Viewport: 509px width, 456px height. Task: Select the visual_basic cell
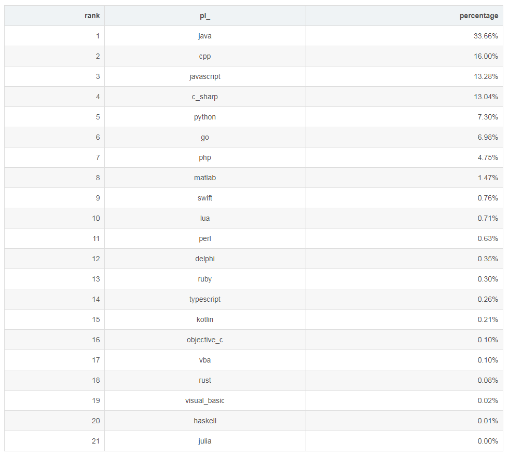(205, 400)
